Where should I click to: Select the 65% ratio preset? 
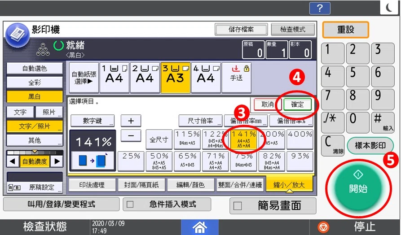click(x=187, y=161)
